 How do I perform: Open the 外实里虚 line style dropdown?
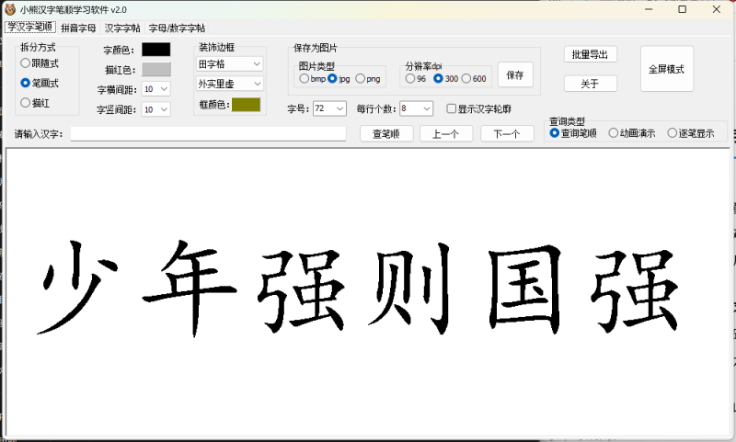[229, 84]
